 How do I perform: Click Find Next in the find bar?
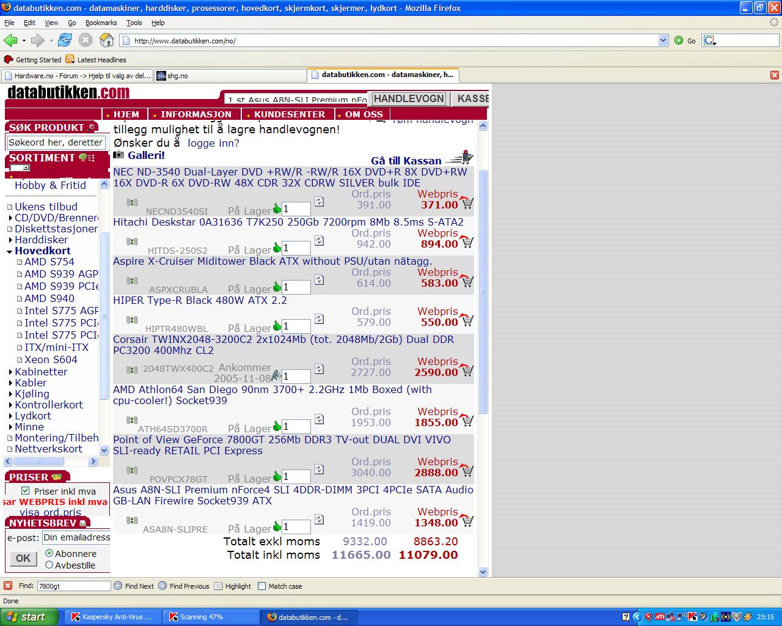(134, 586)
